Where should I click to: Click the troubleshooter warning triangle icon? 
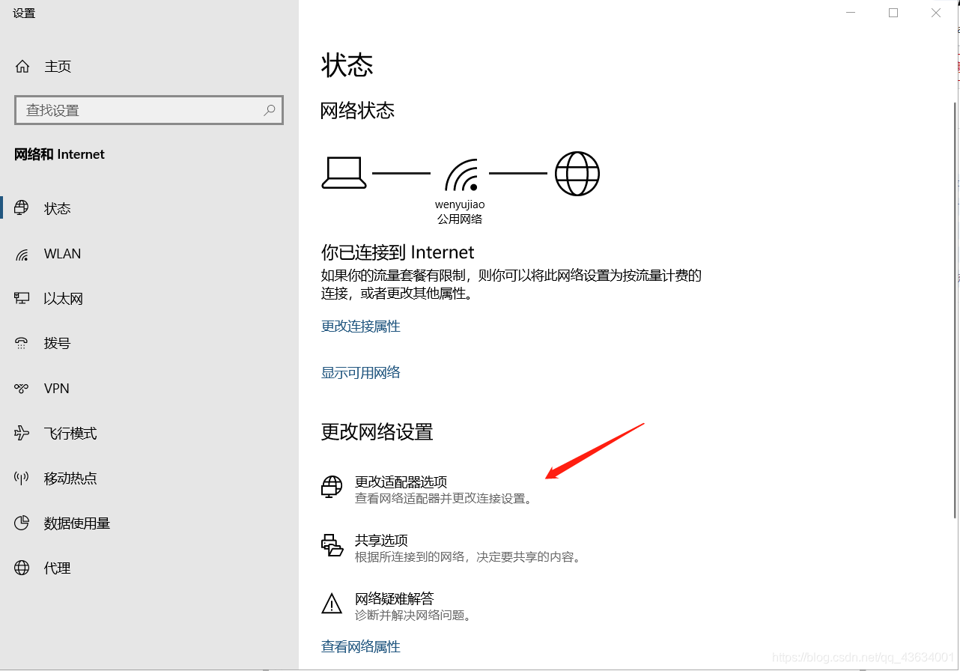(332, 604)
